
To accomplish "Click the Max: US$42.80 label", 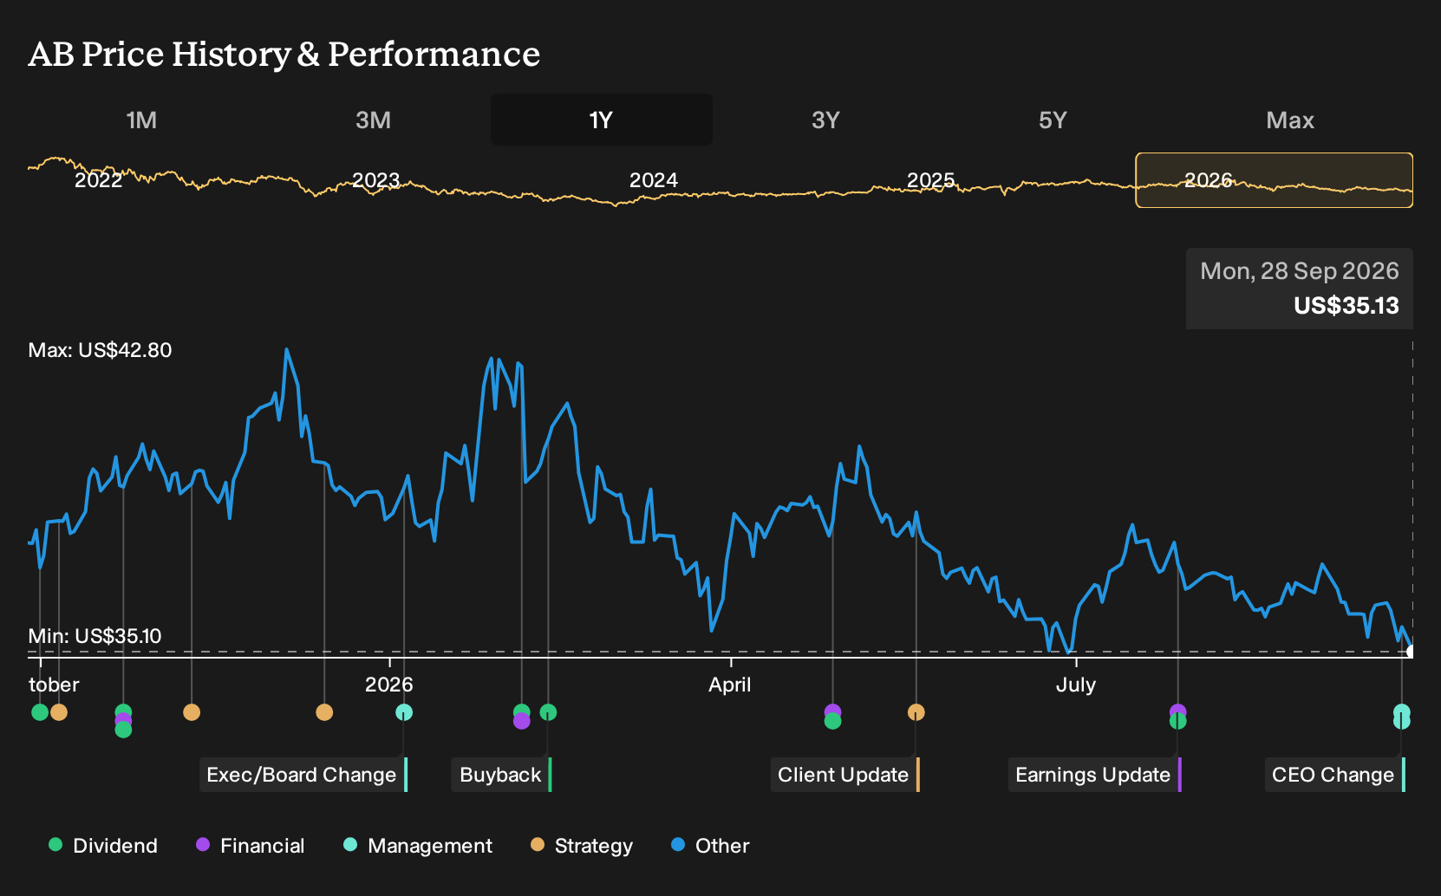I will pos(100,350).
